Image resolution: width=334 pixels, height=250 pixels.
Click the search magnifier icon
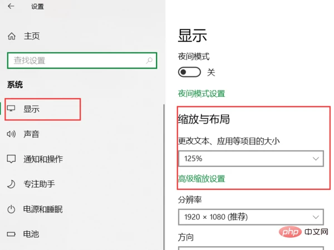pos(149,61)
